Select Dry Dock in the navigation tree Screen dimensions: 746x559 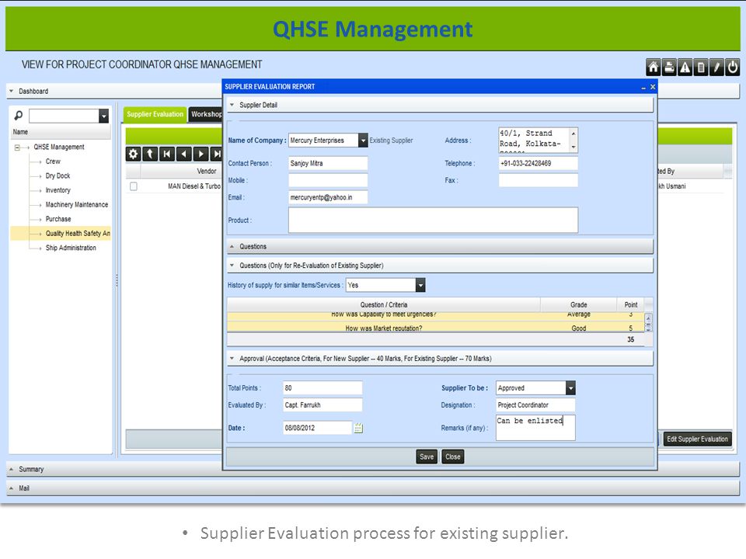[x=58, y=176]
